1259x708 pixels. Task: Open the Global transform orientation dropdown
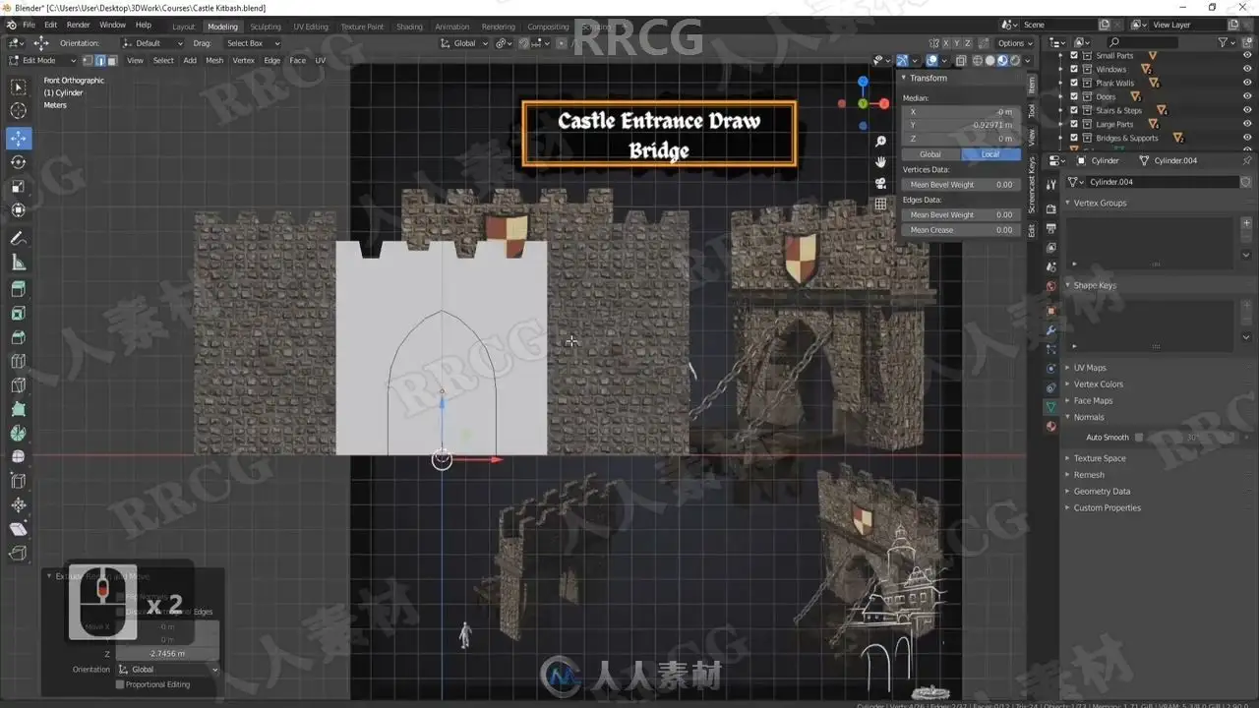(x=464, y=43)
